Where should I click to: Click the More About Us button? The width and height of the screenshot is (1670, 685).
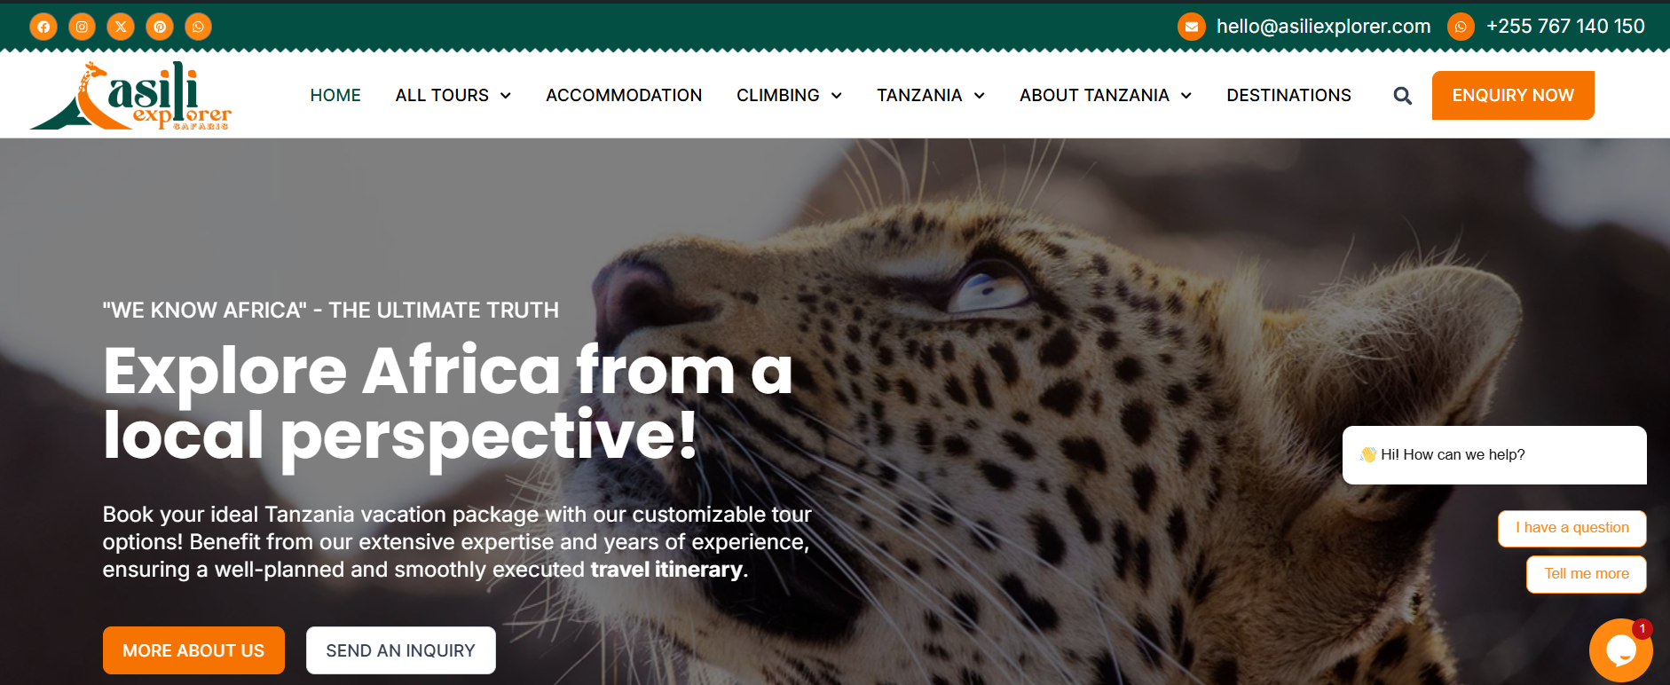(193, 650)
